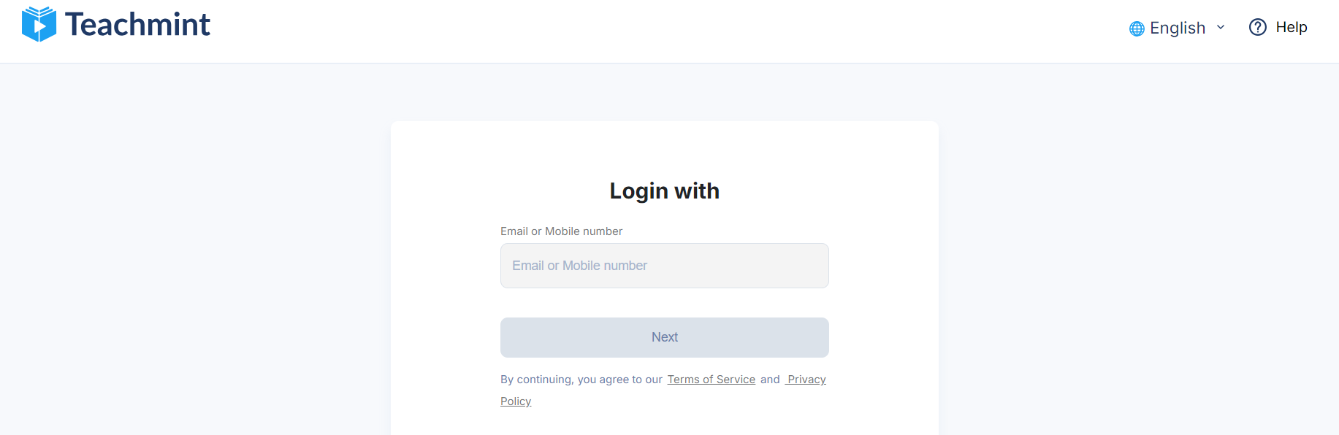Click empty space in the top header bar

657,29
